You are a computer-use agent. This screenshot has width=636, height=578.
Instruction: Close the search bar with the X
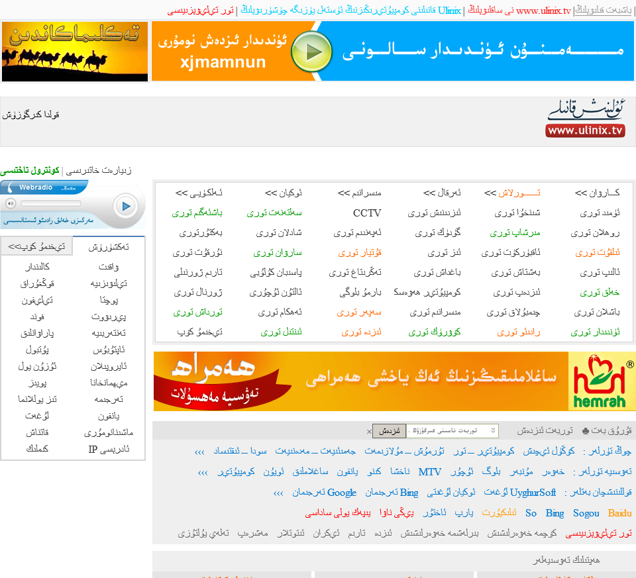369,432
